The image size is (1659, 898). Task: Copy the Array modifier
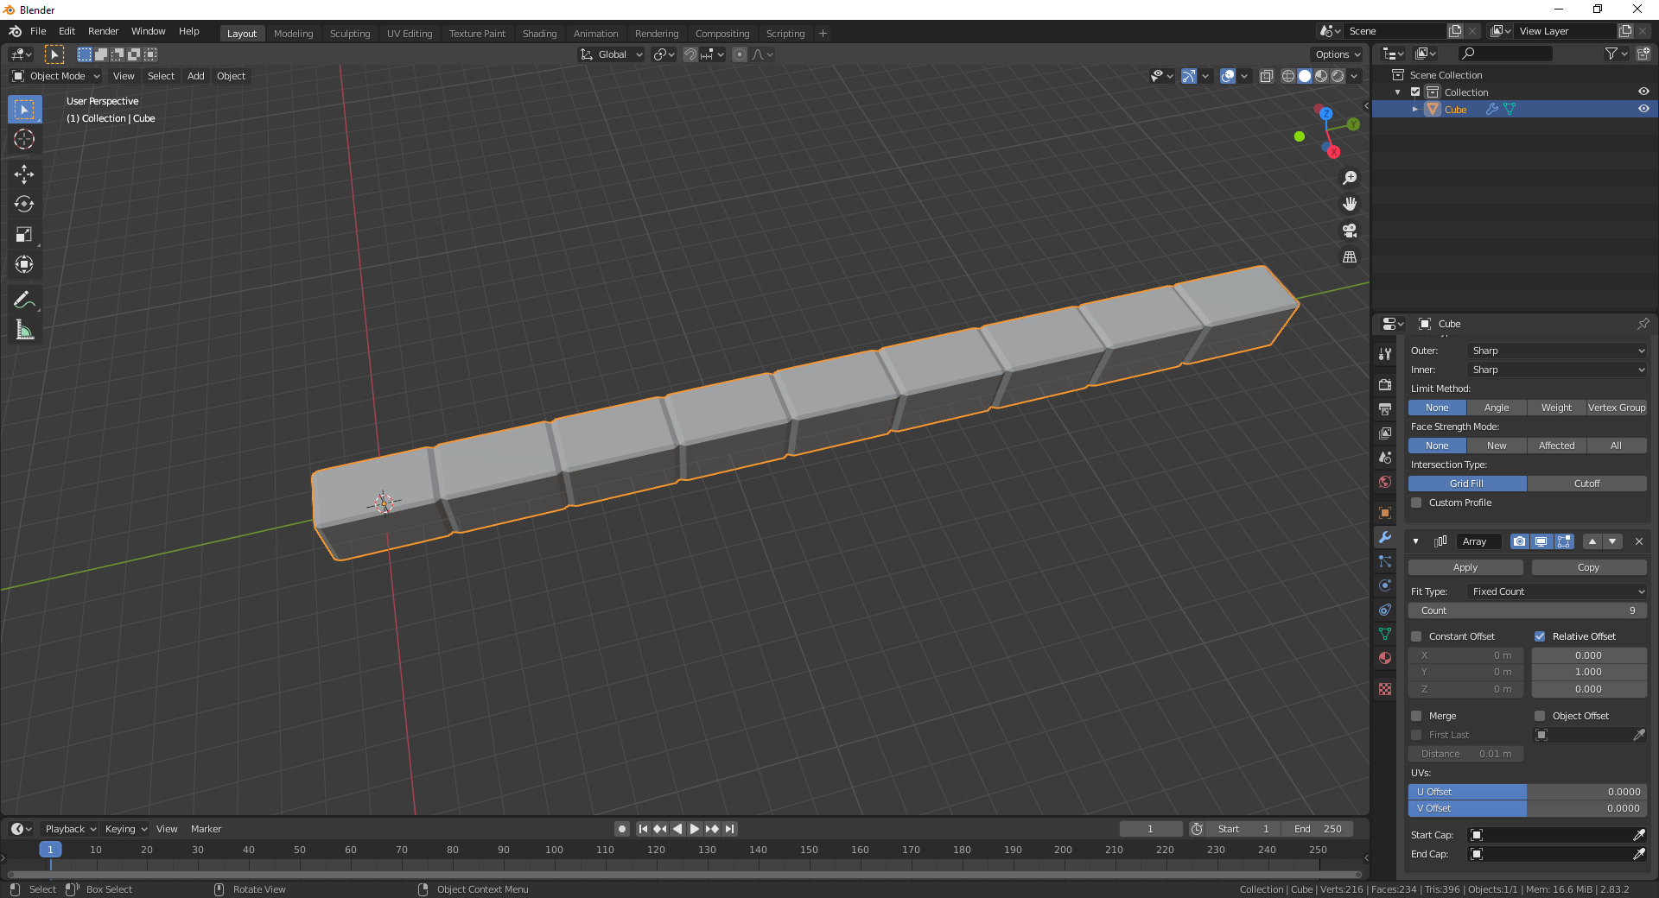pos(1589,567)
